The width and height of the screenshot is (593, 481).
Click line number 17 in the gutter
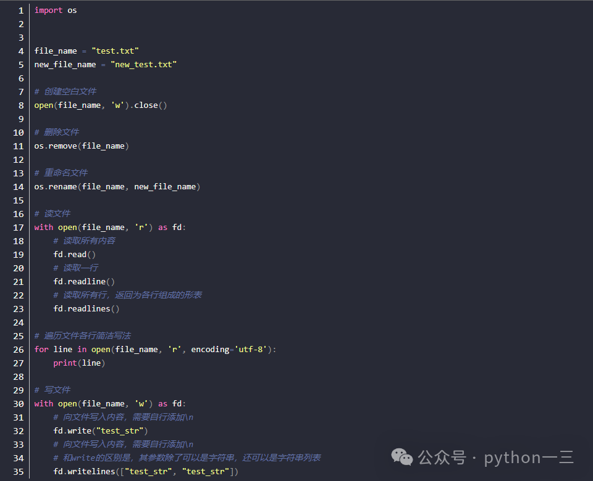pos(19,228)
